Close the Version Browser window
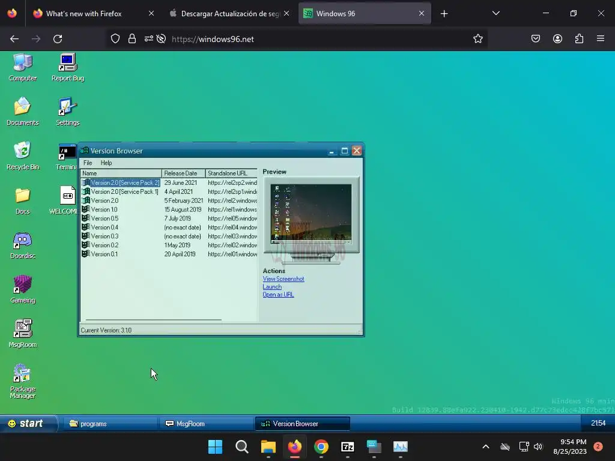The image size is (615, 461). pos(357,151)
